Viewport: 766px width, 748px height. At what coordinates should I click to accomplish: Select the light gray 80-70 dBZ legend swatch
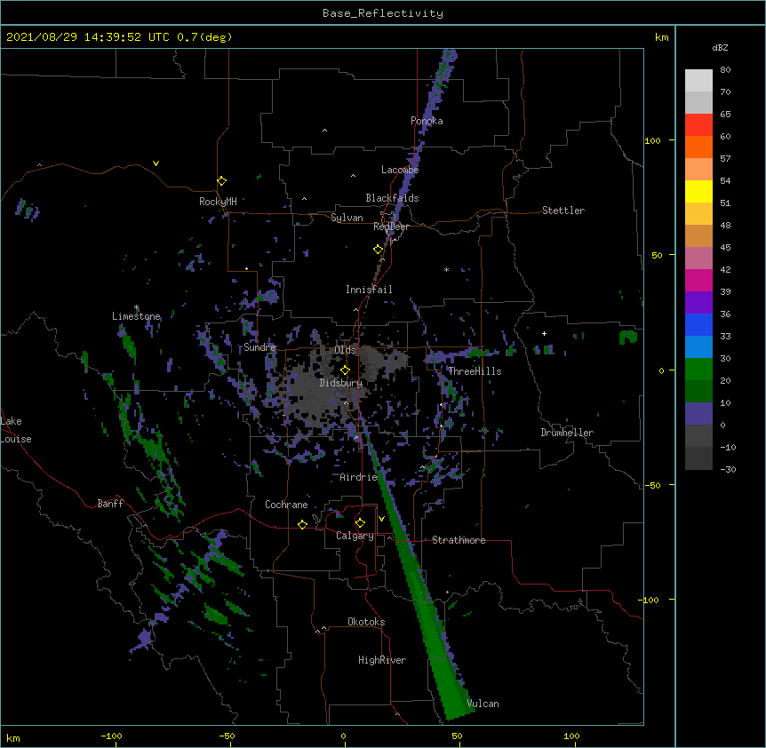click(x=698, y=81)
